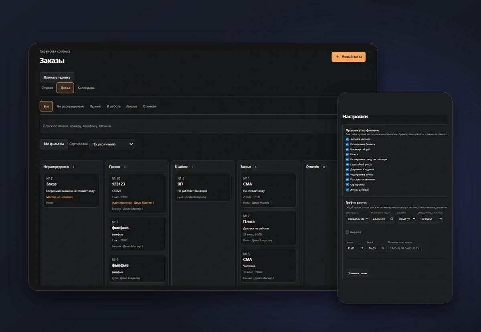Select the Доска view tab
The height and width of the screenshot is (332, 481).
65,88
